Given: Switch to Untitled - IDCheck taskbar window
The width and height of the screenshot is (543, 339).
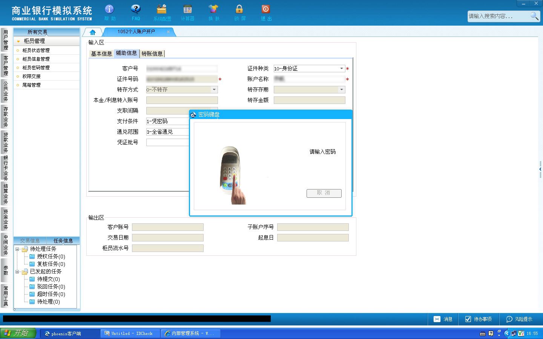Looking at the screenshot, I should 130,333.
